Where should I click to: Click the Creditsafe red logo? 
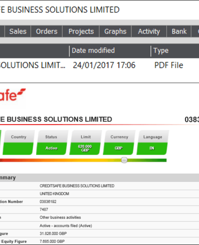(12, 95)
